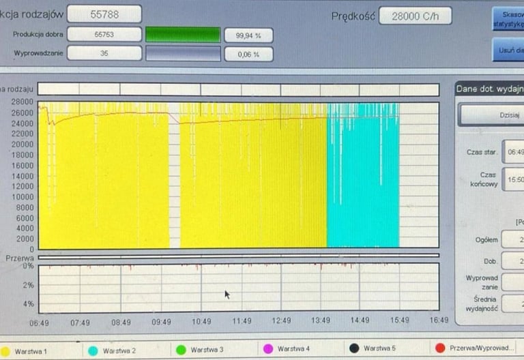
Task: Click the 0,06 % percentage box
Action: click(x=248, y=54)
